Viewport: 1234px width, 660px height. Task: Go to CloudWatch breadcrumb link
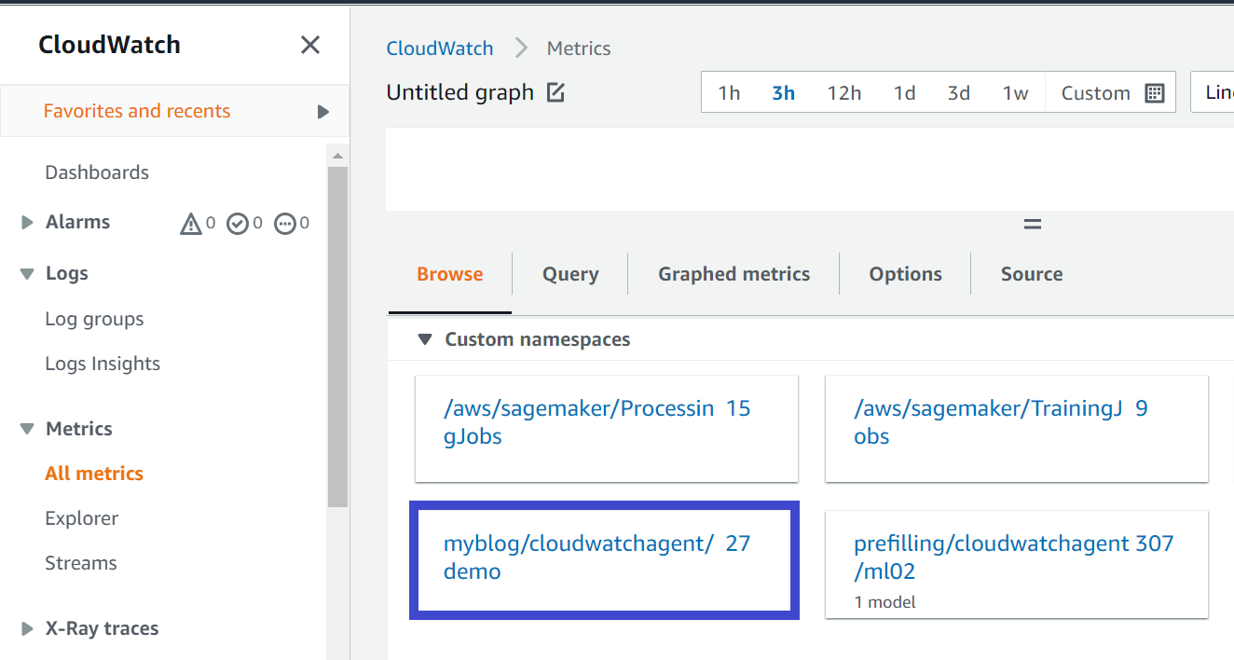tap(440, 48)
